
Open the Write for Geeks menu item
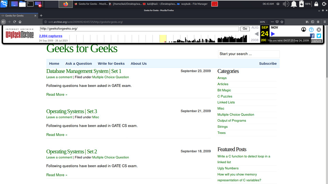point(111,64)
